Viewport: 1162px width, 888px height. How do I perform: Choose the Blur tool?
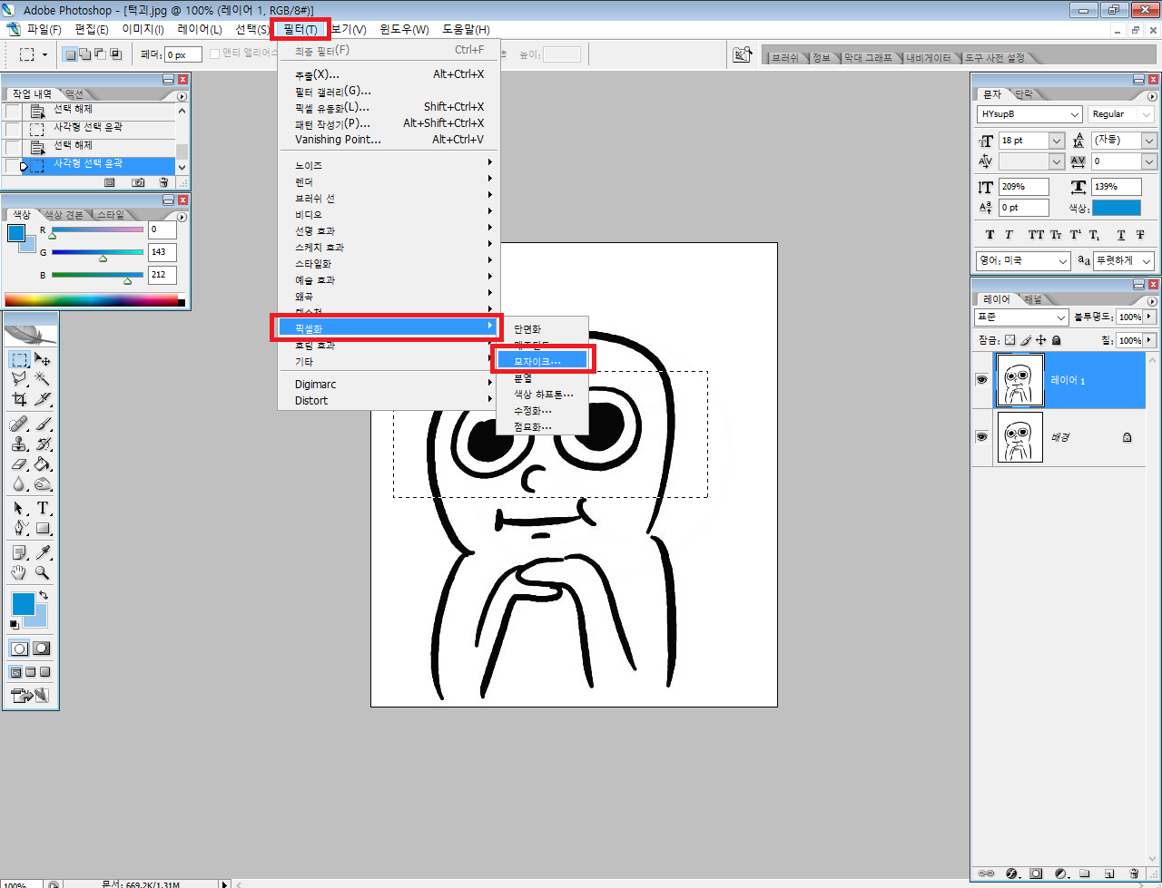(19, 483)
